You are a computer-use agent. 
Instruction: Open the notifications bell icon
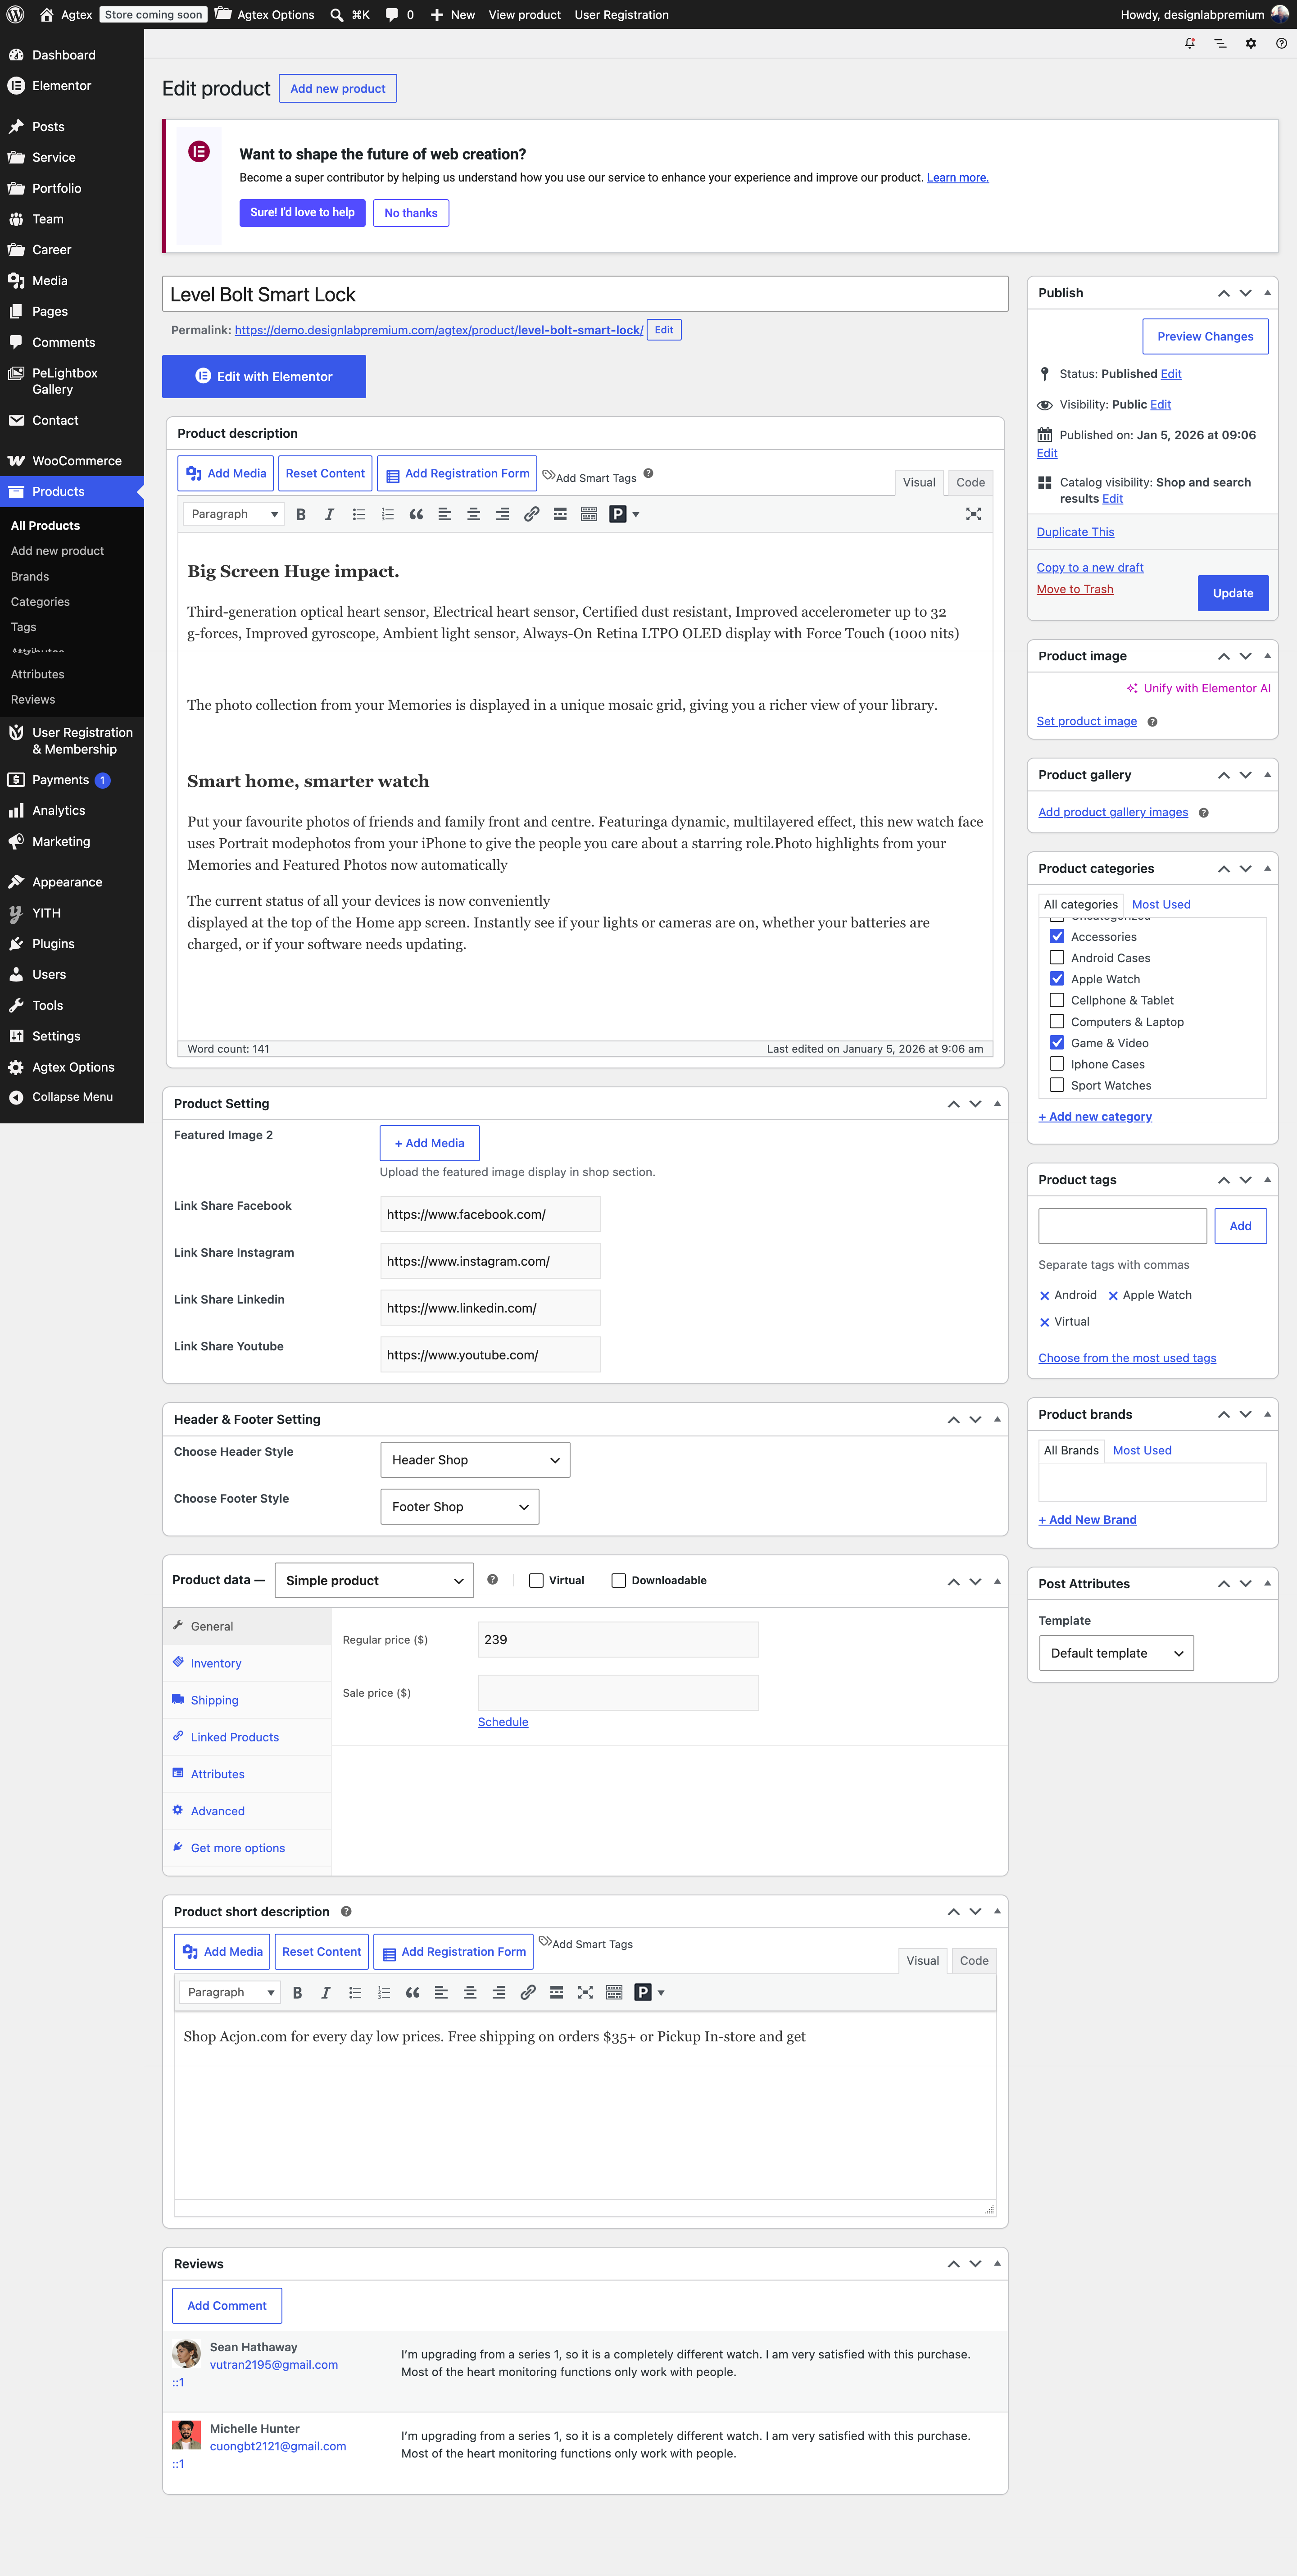tap(1190, 43)
